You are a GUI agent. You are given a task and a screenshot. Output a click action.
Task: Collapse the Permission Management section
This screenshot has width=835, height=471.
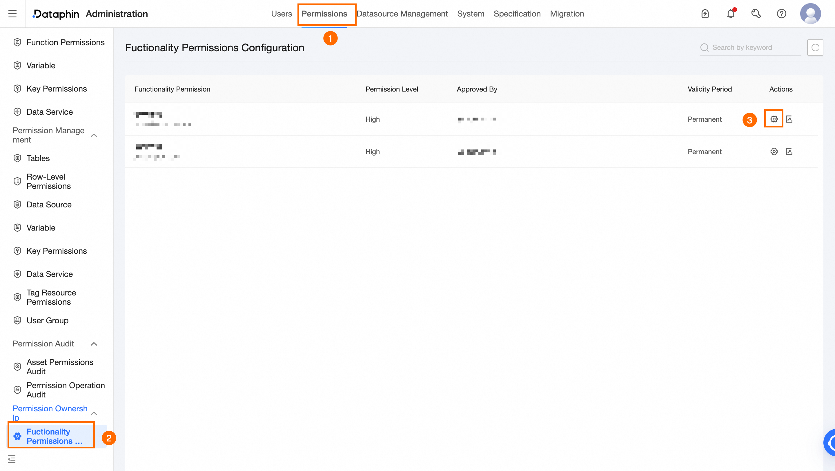94,135
